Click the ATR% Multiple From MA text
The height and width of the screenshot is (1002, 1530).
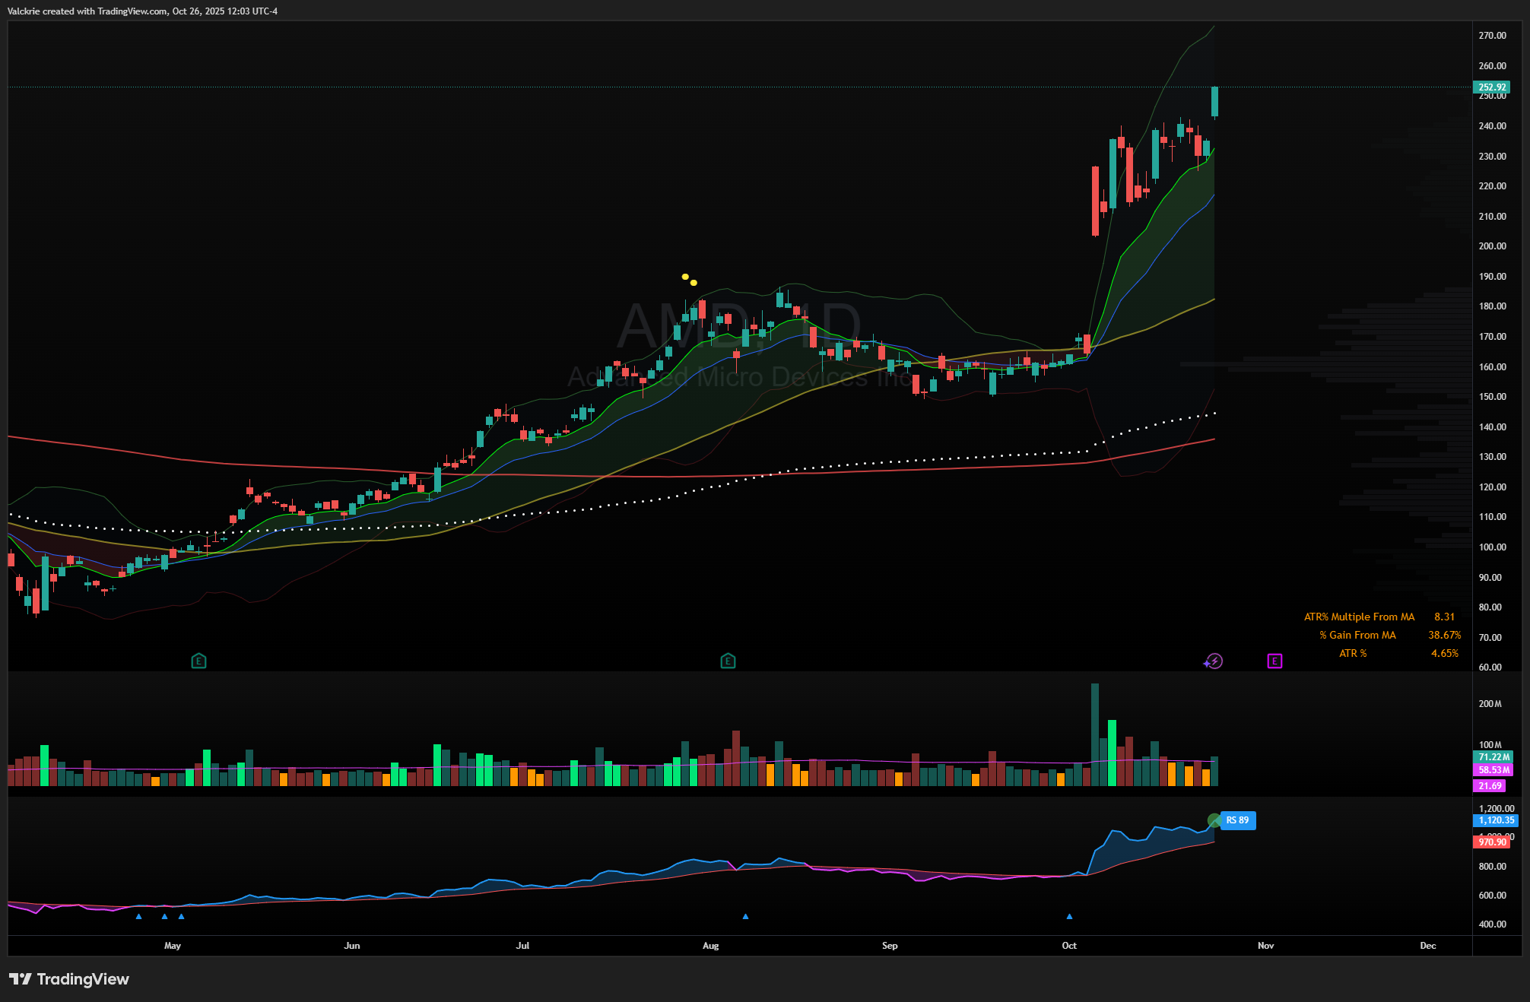pos(1359,617)
